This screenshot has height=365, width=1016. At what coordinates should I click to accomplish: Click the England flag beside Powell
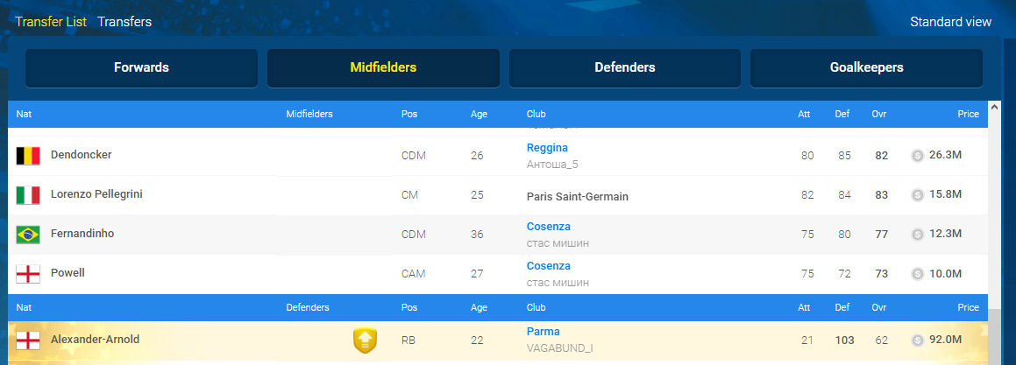[28, 274]
